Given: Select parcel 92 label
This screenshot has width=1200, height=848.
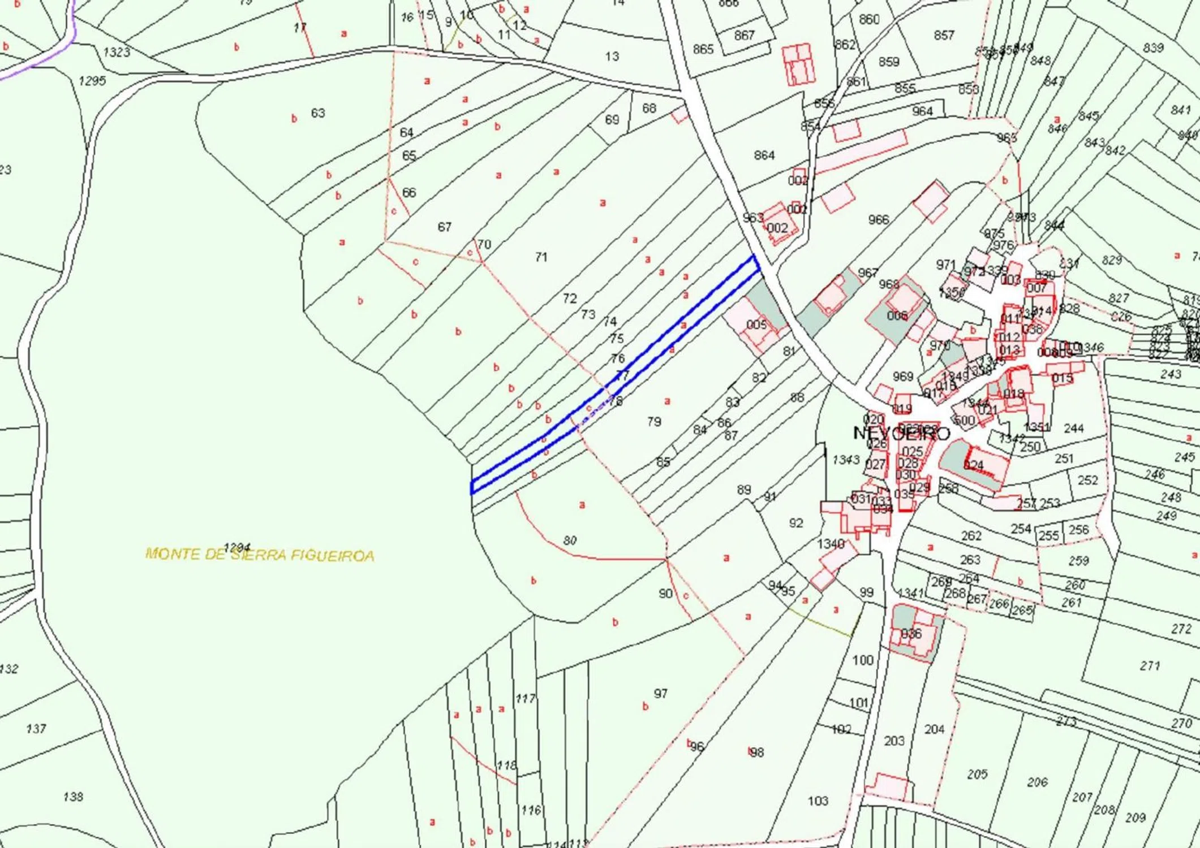Looking at the screenshot, I should click(x=795, y=523).
